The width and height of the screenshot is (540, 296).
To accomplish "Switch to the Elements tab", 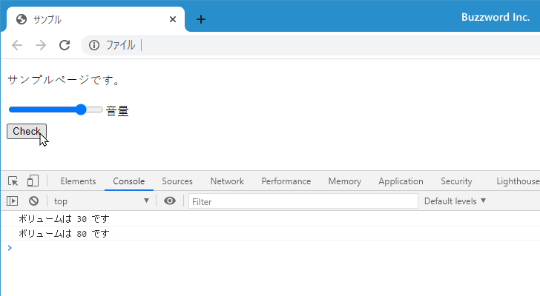I will [x=78, y=181].
